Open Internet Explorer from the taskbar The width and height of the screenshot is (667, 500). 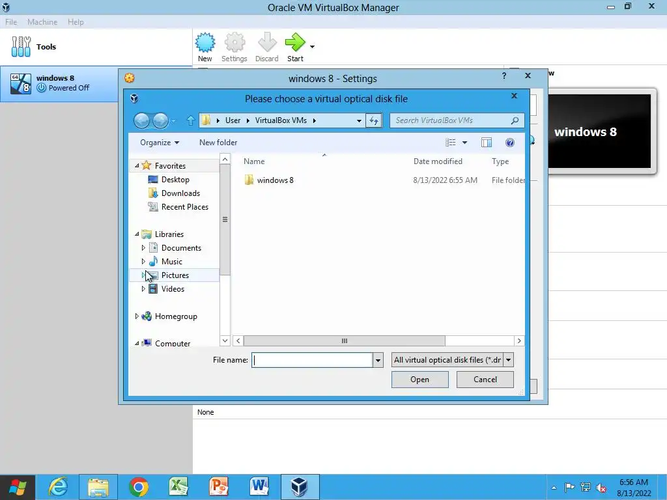coord(58,487)
